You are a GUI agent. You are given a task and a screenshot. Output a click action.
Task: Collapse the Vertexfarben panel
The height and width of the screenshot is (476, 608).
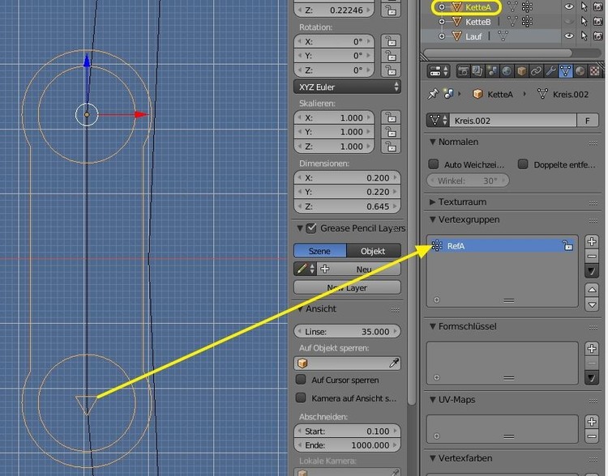pos(433,458)
